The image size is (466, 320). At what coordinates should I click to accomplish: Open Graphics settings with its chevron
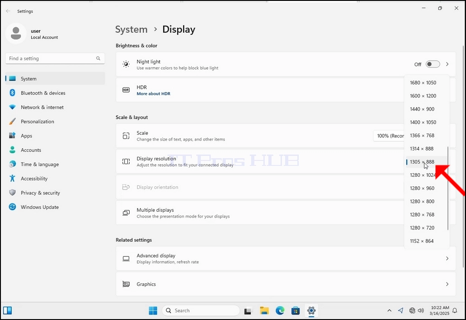[x=447, y=284]
